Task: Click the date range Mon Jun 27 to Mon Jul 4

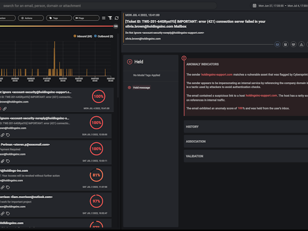Action: [x=283, y=6]
